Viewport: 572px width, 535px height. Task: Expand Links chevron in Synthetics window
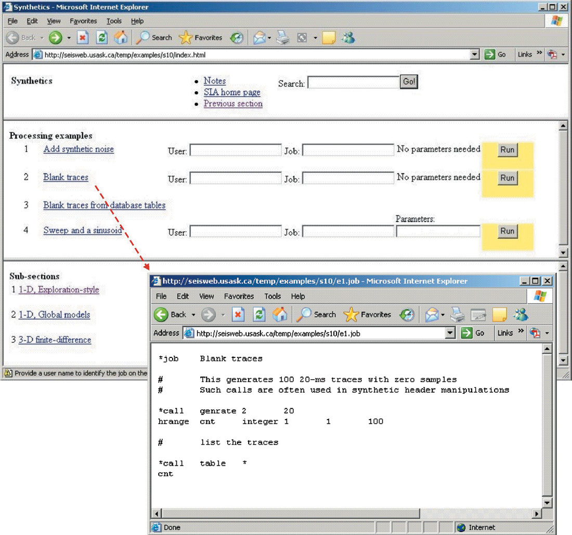[x=540, y=53]
